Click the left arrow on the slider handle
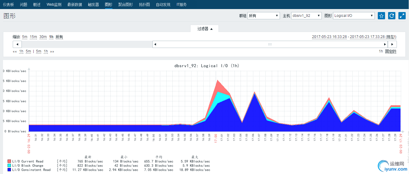Image resolution: width=409 pixels, height=174 pixels. [x=155, y=44]
